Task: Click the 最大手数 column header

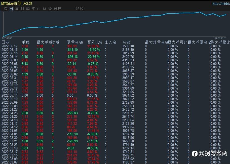Action: [x=45, y=42]
